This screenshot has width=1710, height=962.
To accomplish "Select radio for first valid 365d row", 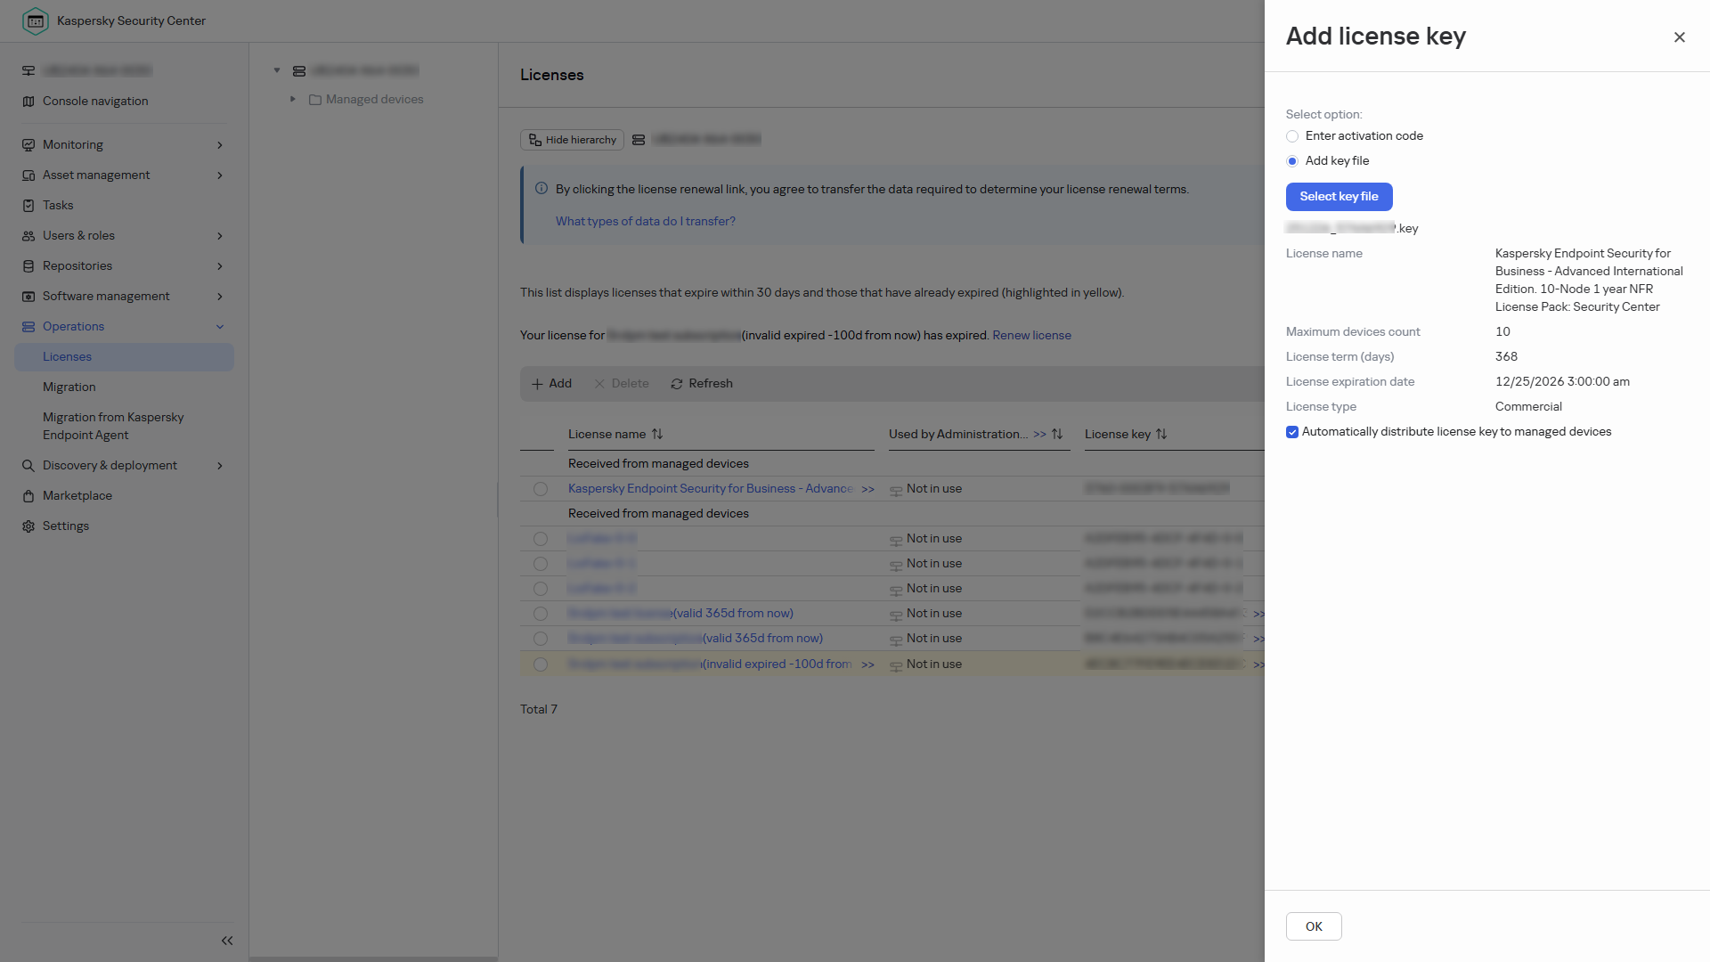I will click(x=541, y=614).
